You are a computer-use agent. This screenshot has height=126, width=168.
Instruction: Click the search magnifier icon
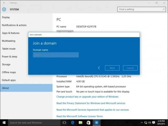(164, 9)
